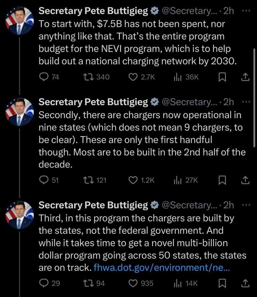View analytics showing 36K views
257x297 pixels.
click(186, 77)
